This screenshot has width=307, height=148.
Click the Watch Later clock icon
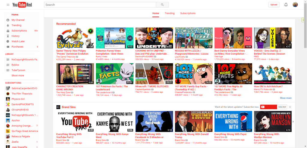point(8,41)
